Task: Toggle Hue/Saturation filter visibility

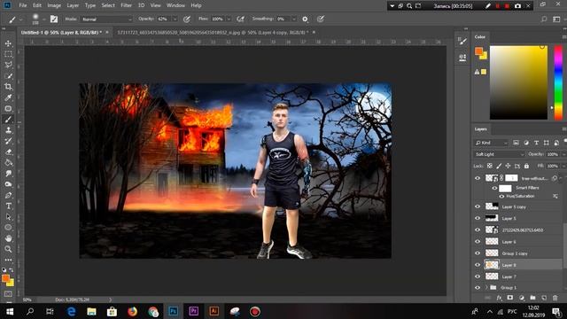Action: click(501, 196)
